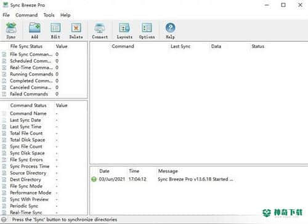This screenshot has width=308, height=224.
Task: Click the 17:04:12 time entry in the log
Action: [137, 179]
